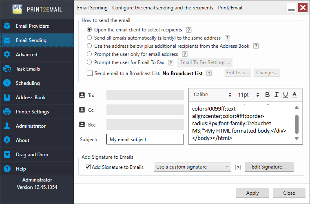The image size is (310, 204).
Task: Click help icon next to signature dropdown
Action: pyautogui.click(x=238, y=167)
